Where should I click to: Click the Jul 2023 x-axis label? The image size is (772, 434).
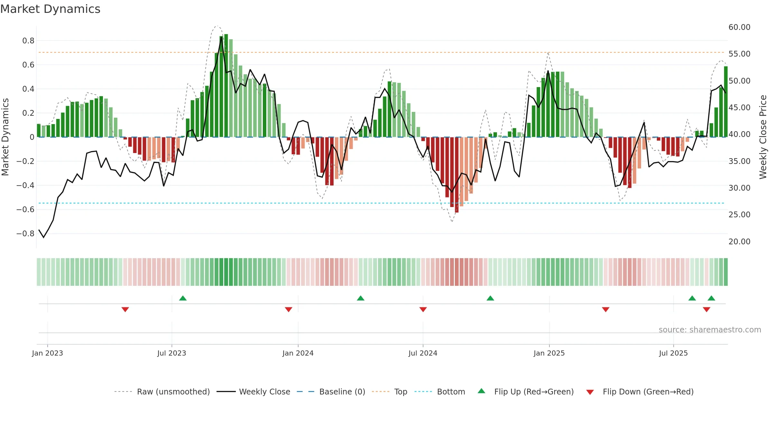coord(172,353)
